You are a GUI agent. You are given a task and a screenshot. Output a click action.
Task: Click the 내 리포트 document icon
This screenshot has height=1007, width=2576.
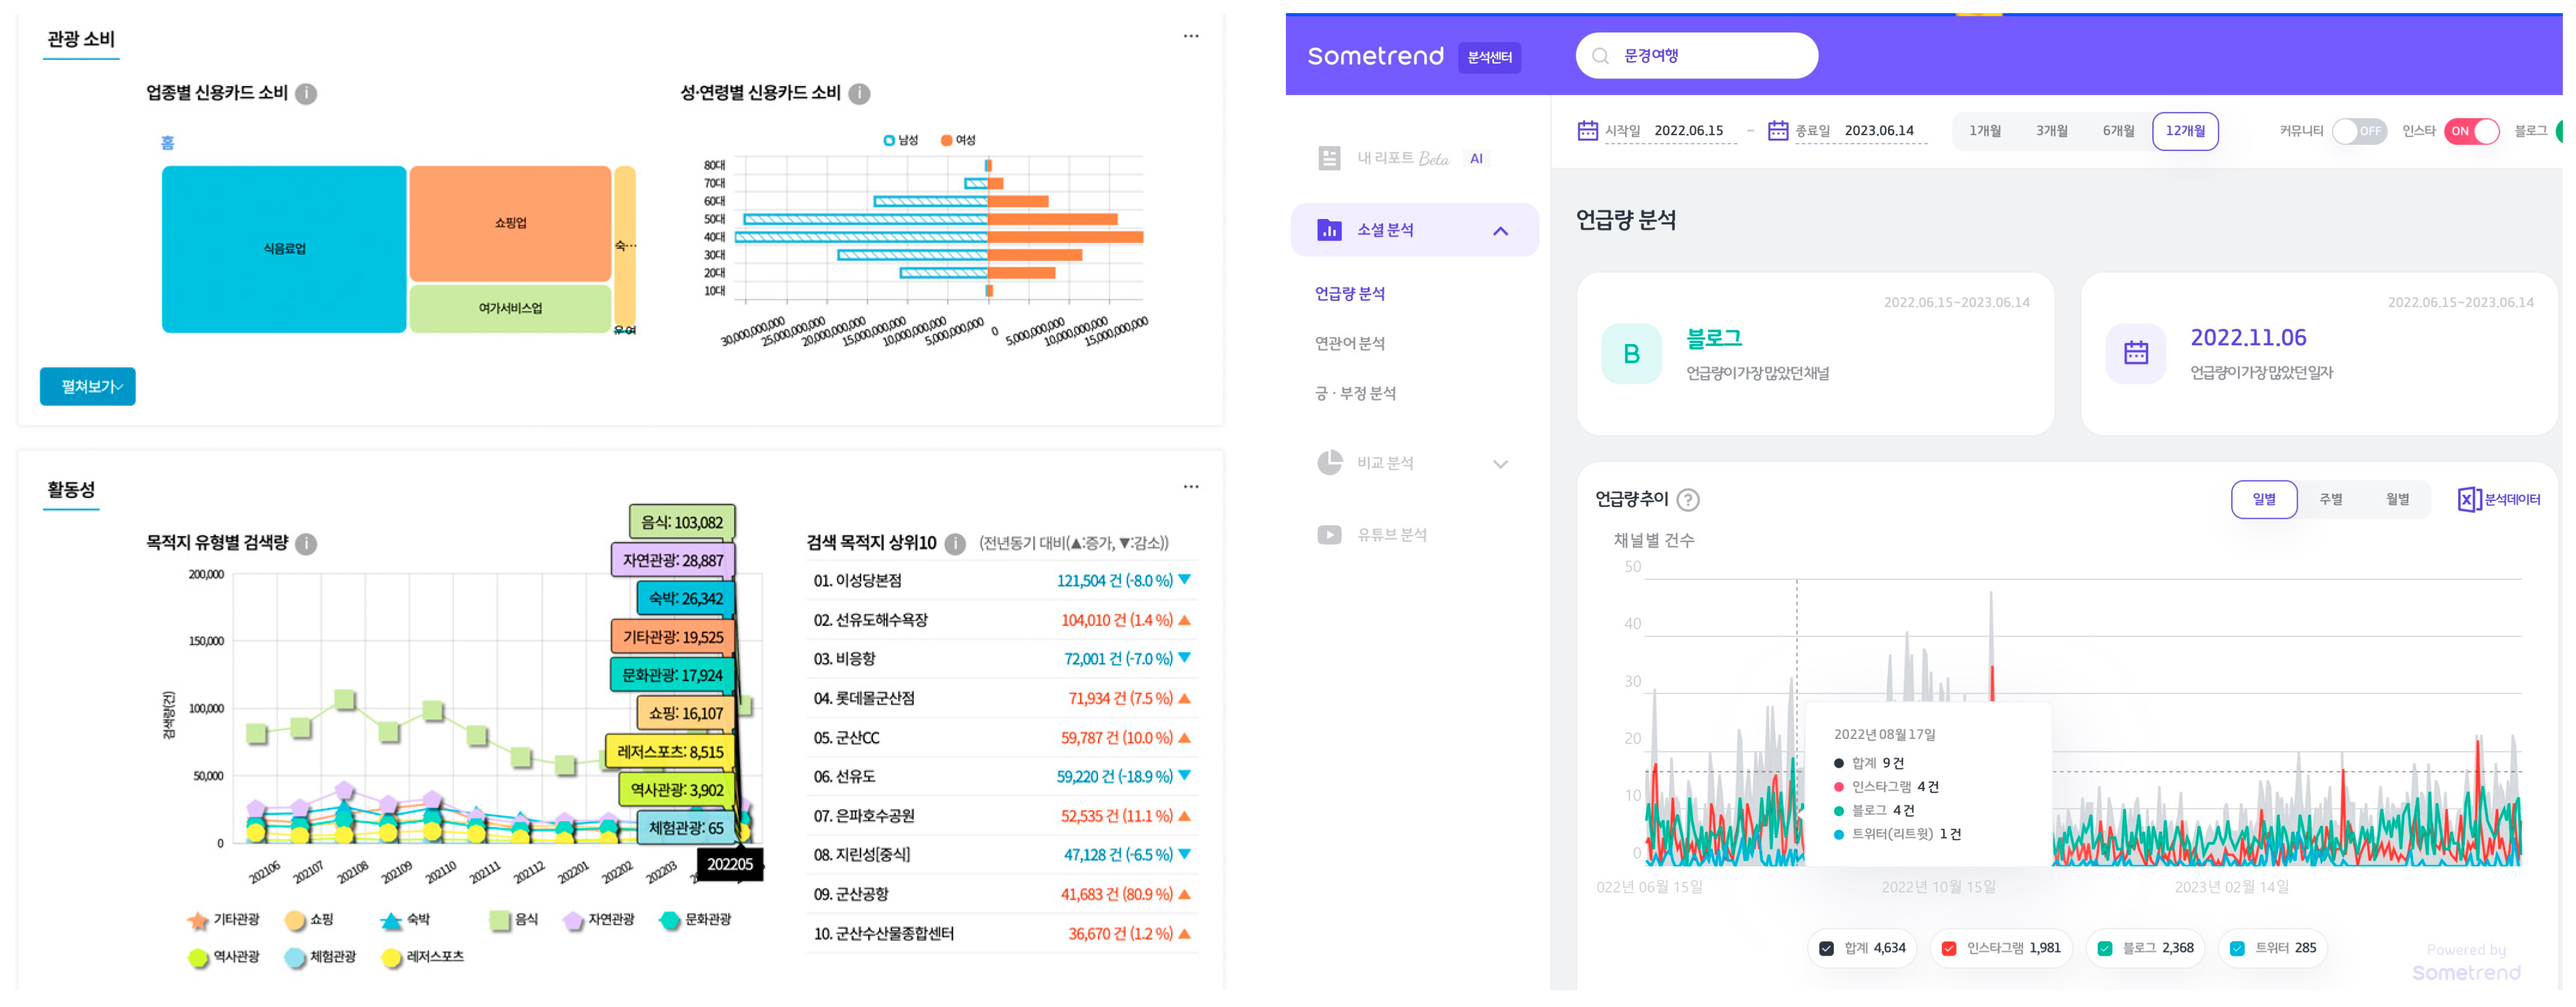tap(1329, 159)
